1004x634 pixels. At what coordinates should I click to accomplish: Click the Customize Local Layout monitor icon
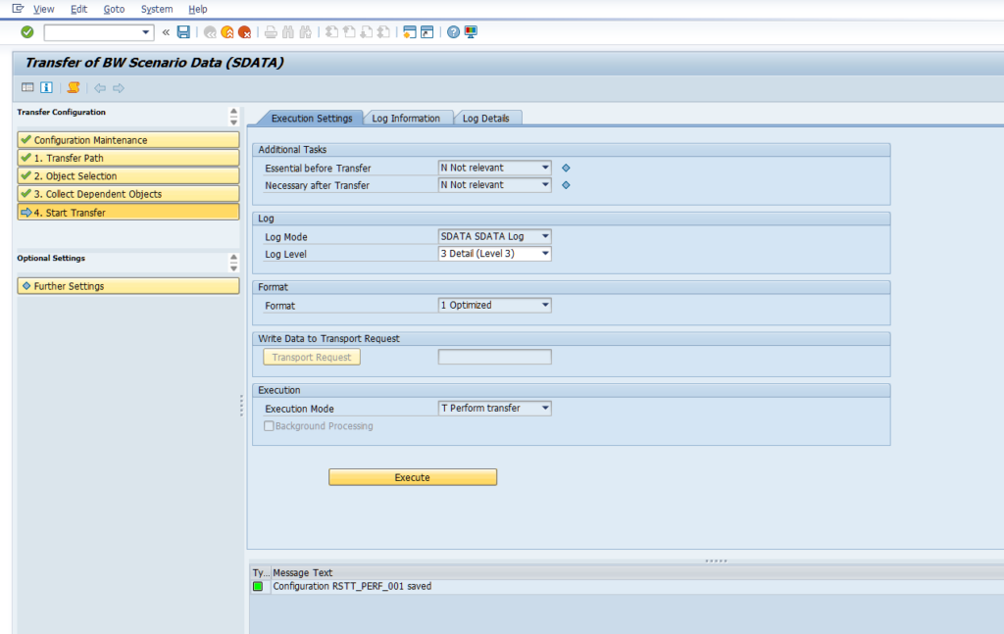point(471,32)
